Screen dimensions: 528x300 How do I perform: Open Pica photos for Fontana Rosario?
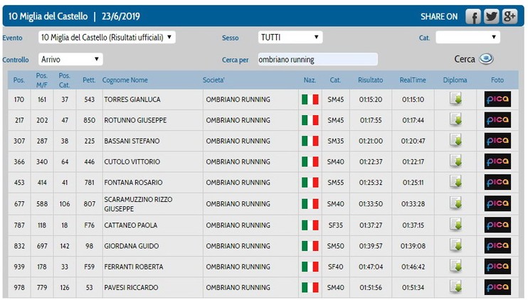[x=497, y=182]
